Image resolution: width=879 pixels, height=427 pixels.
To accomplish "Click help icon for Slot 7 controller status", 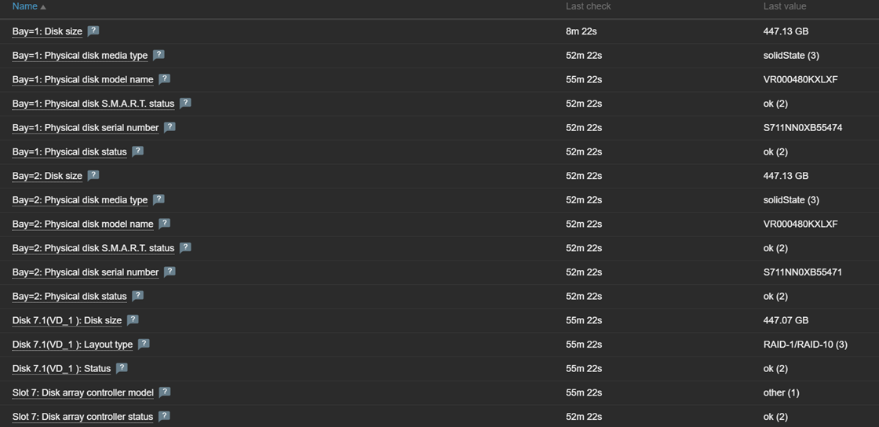I will coord(164,416).
